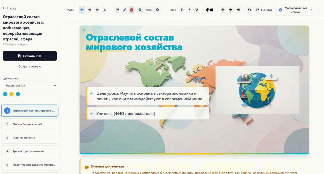This screenshot has height=174, width=324.
Task: Select slide 5 Практическое задание
Action: [x=30, y=165]
